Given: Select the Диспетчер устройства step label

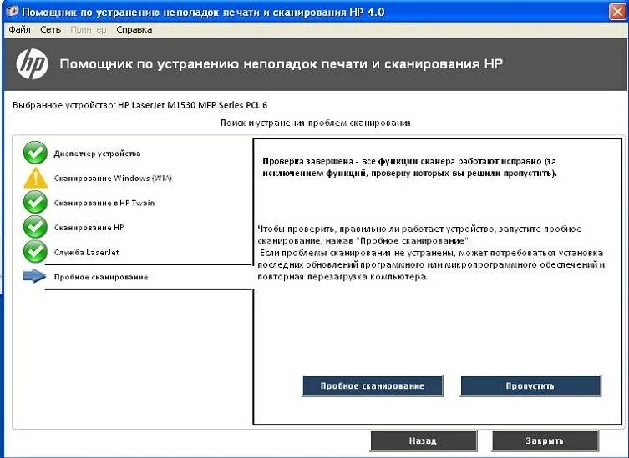Looking at the screenshot, I should tap(97, 154).
